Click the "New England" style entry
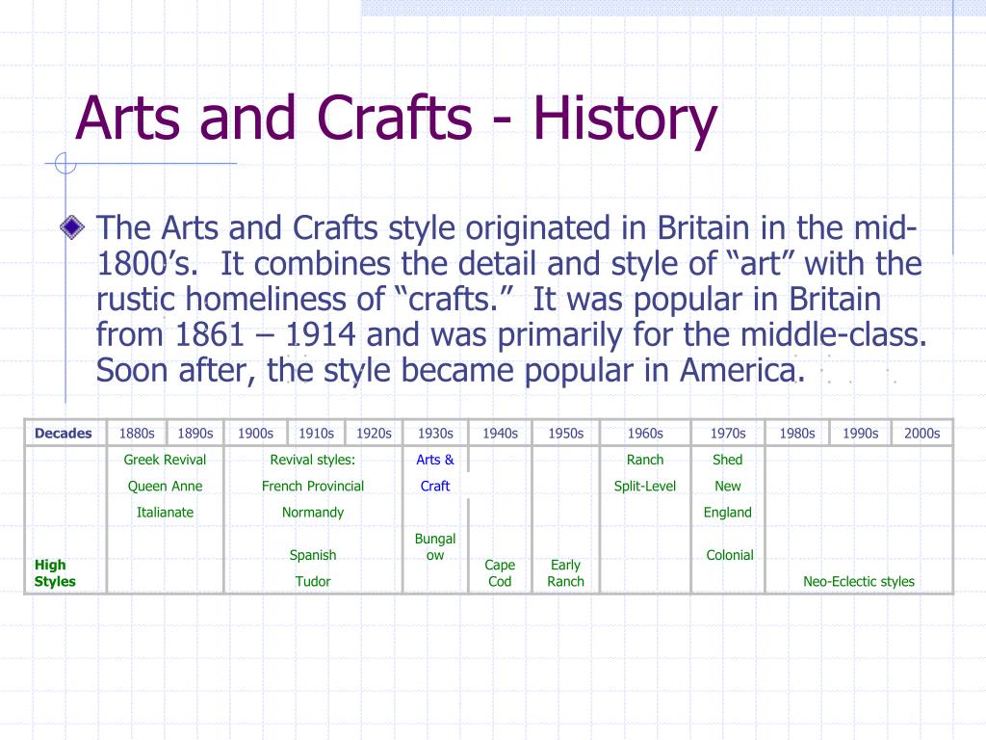Image resolution: width=986 pixels, height=740 pixels. pyautogui.click(x=728, y=499)
